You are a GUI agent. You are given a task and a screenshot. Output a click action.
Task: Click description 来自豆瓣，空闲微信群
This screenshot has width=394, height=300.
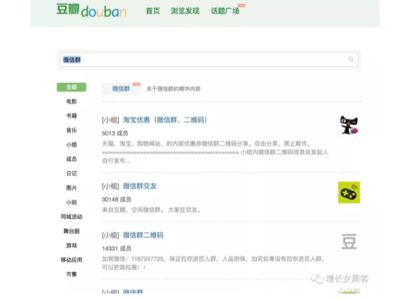tap(151, 210)
